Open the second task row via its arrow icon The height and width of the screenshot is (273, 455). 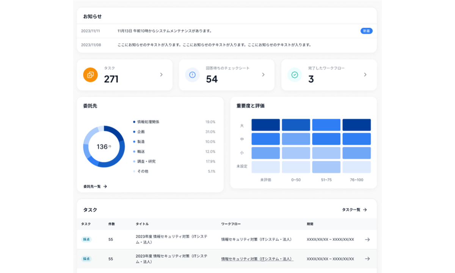(x=367, y=259)
